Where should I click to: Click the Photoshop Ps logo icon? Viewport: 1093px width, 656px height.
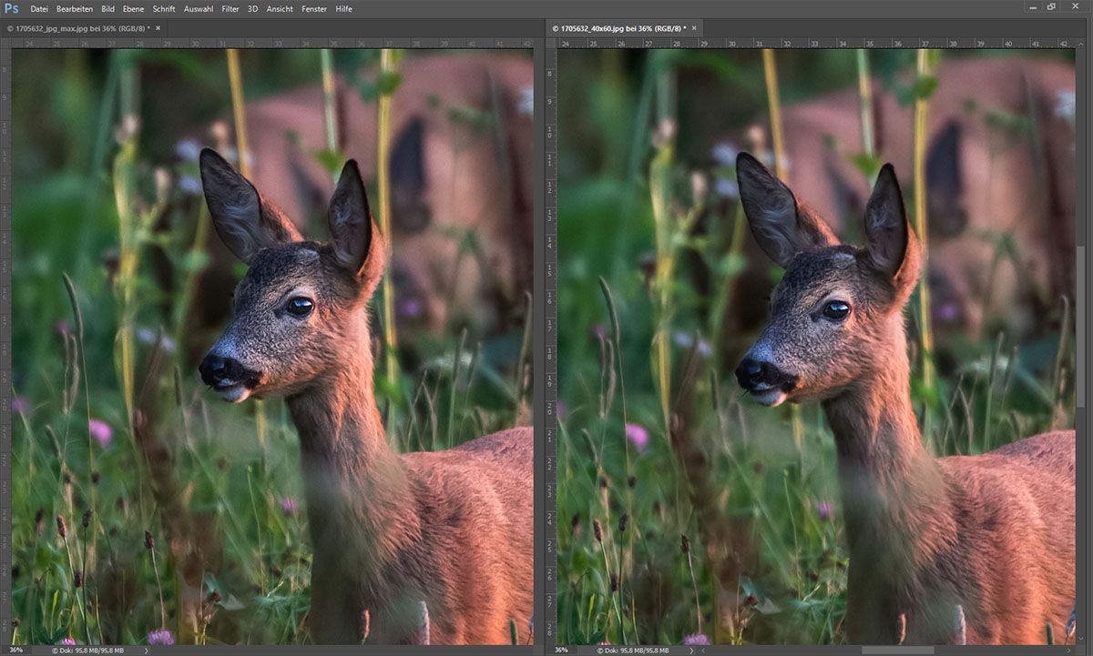[x=12, y=8]
